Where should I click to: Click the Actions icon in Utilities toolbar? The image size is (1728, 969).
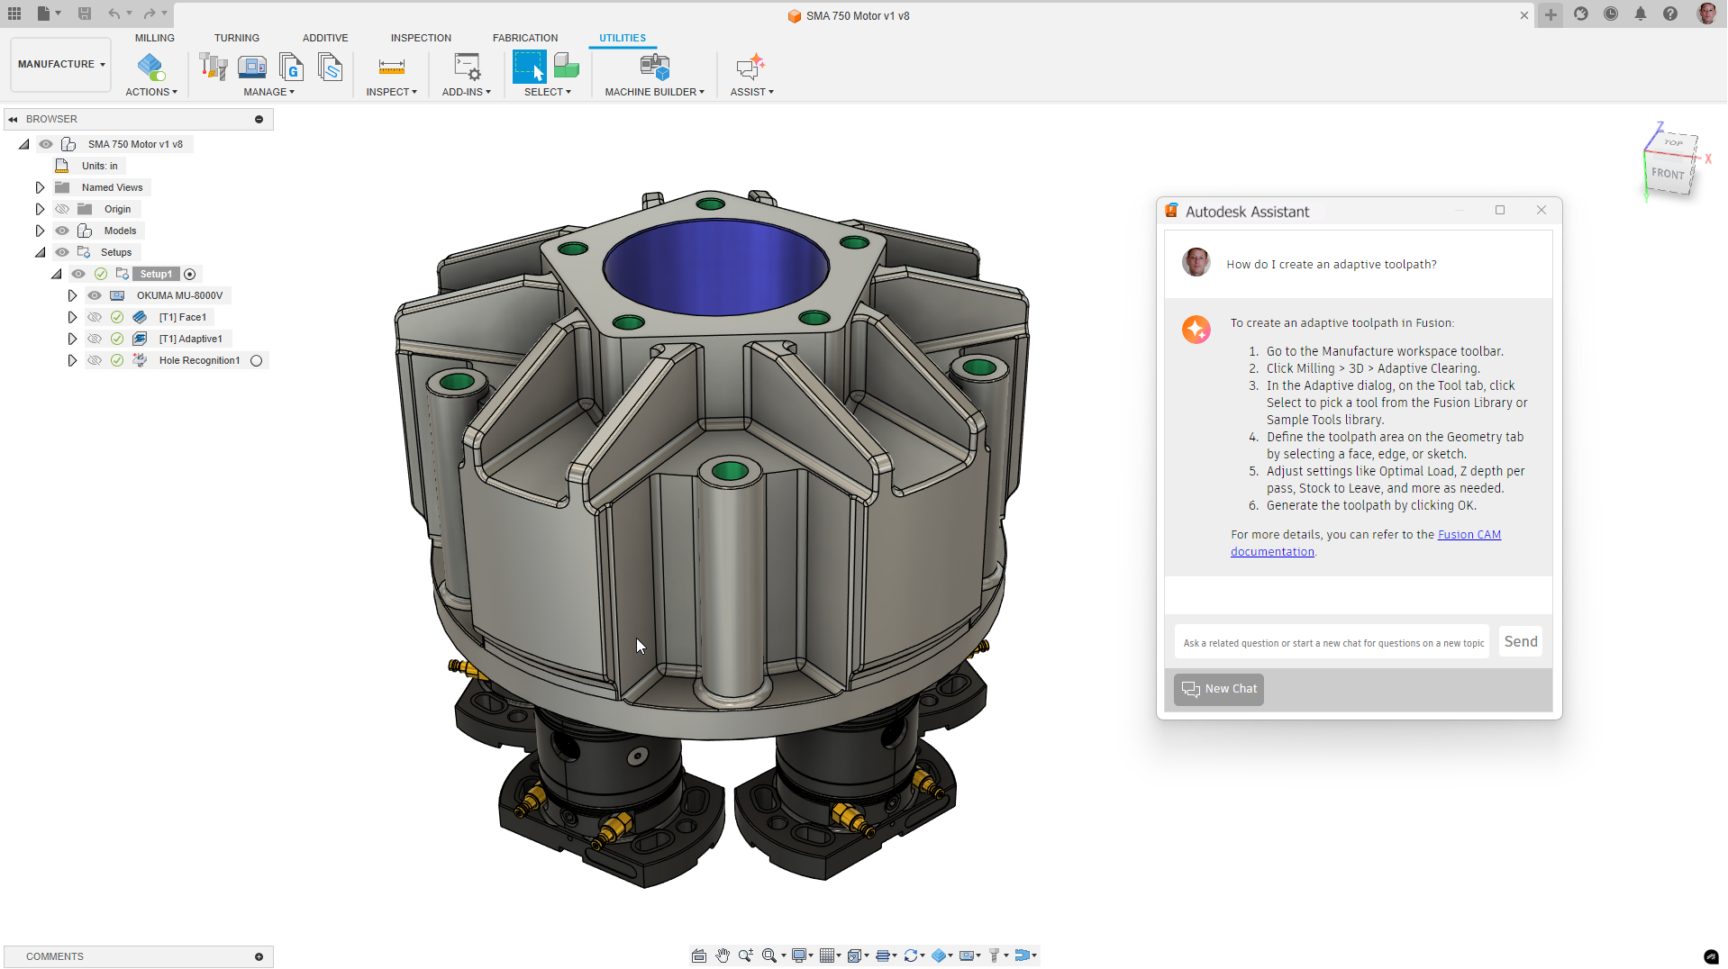tap(150, 68)
